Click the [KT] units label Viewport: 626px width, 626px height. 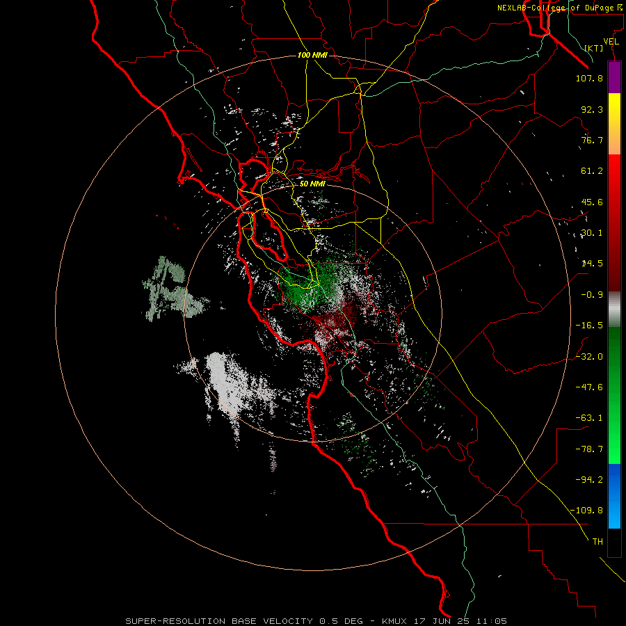tap(594, 48)
